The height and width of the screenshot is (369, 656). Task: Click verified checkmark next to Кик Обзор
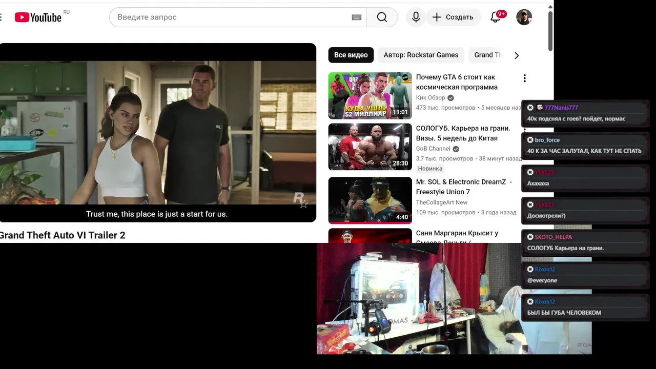450,98
